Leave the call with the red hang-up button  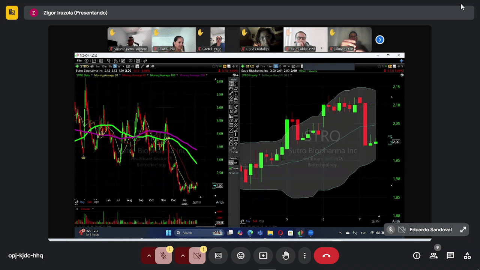(x=326, y=256)
